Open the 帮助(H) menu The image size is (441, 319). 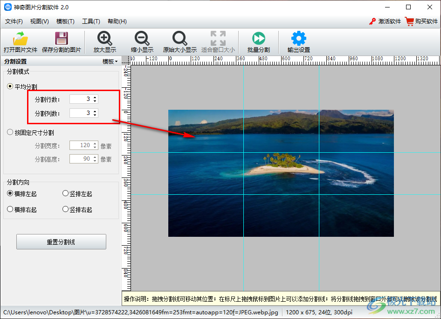tap(117, 21)
